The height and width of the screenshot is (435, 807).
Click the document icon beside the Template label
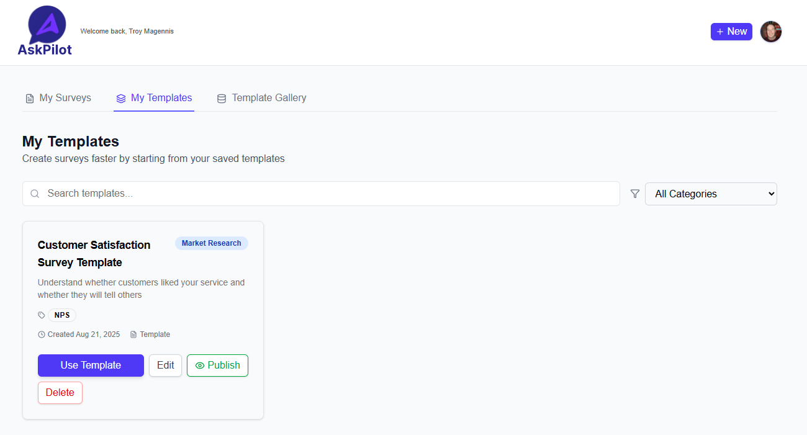click(133, 334)
